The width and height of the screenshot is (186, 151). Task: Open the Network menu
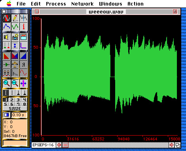82,4
